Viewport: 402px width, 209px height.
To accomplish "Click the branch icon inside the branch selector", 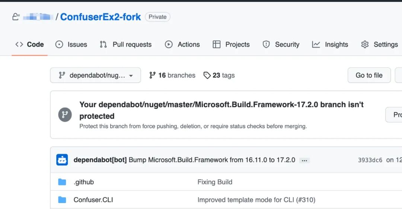I will pos(62,75).
